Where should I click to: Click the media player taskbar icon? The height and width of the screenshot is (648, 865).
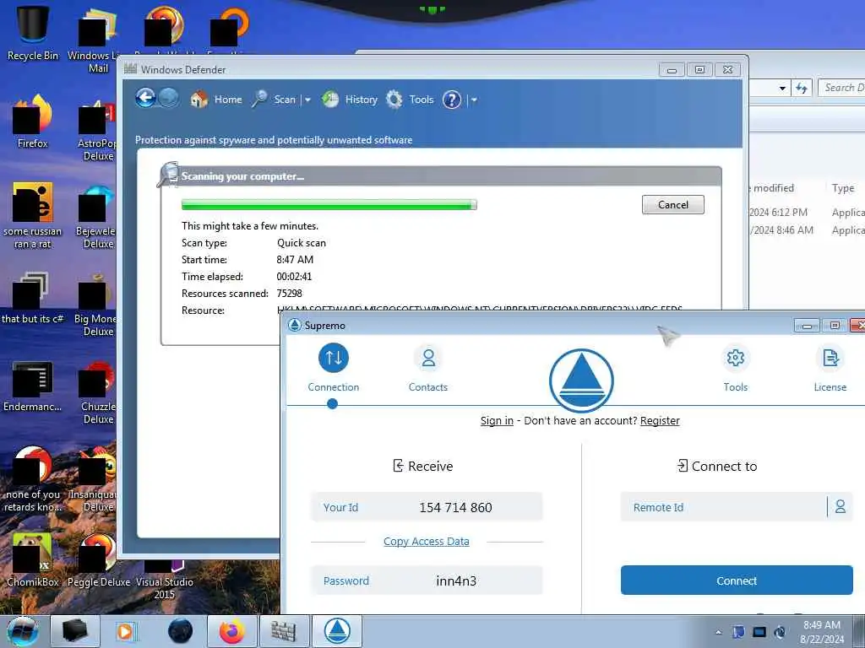point(126,631)
